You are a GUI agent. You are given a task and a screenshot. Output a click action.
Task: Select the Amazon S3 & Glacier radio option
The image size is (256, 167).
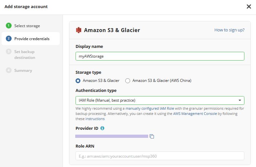click(78, 81)
